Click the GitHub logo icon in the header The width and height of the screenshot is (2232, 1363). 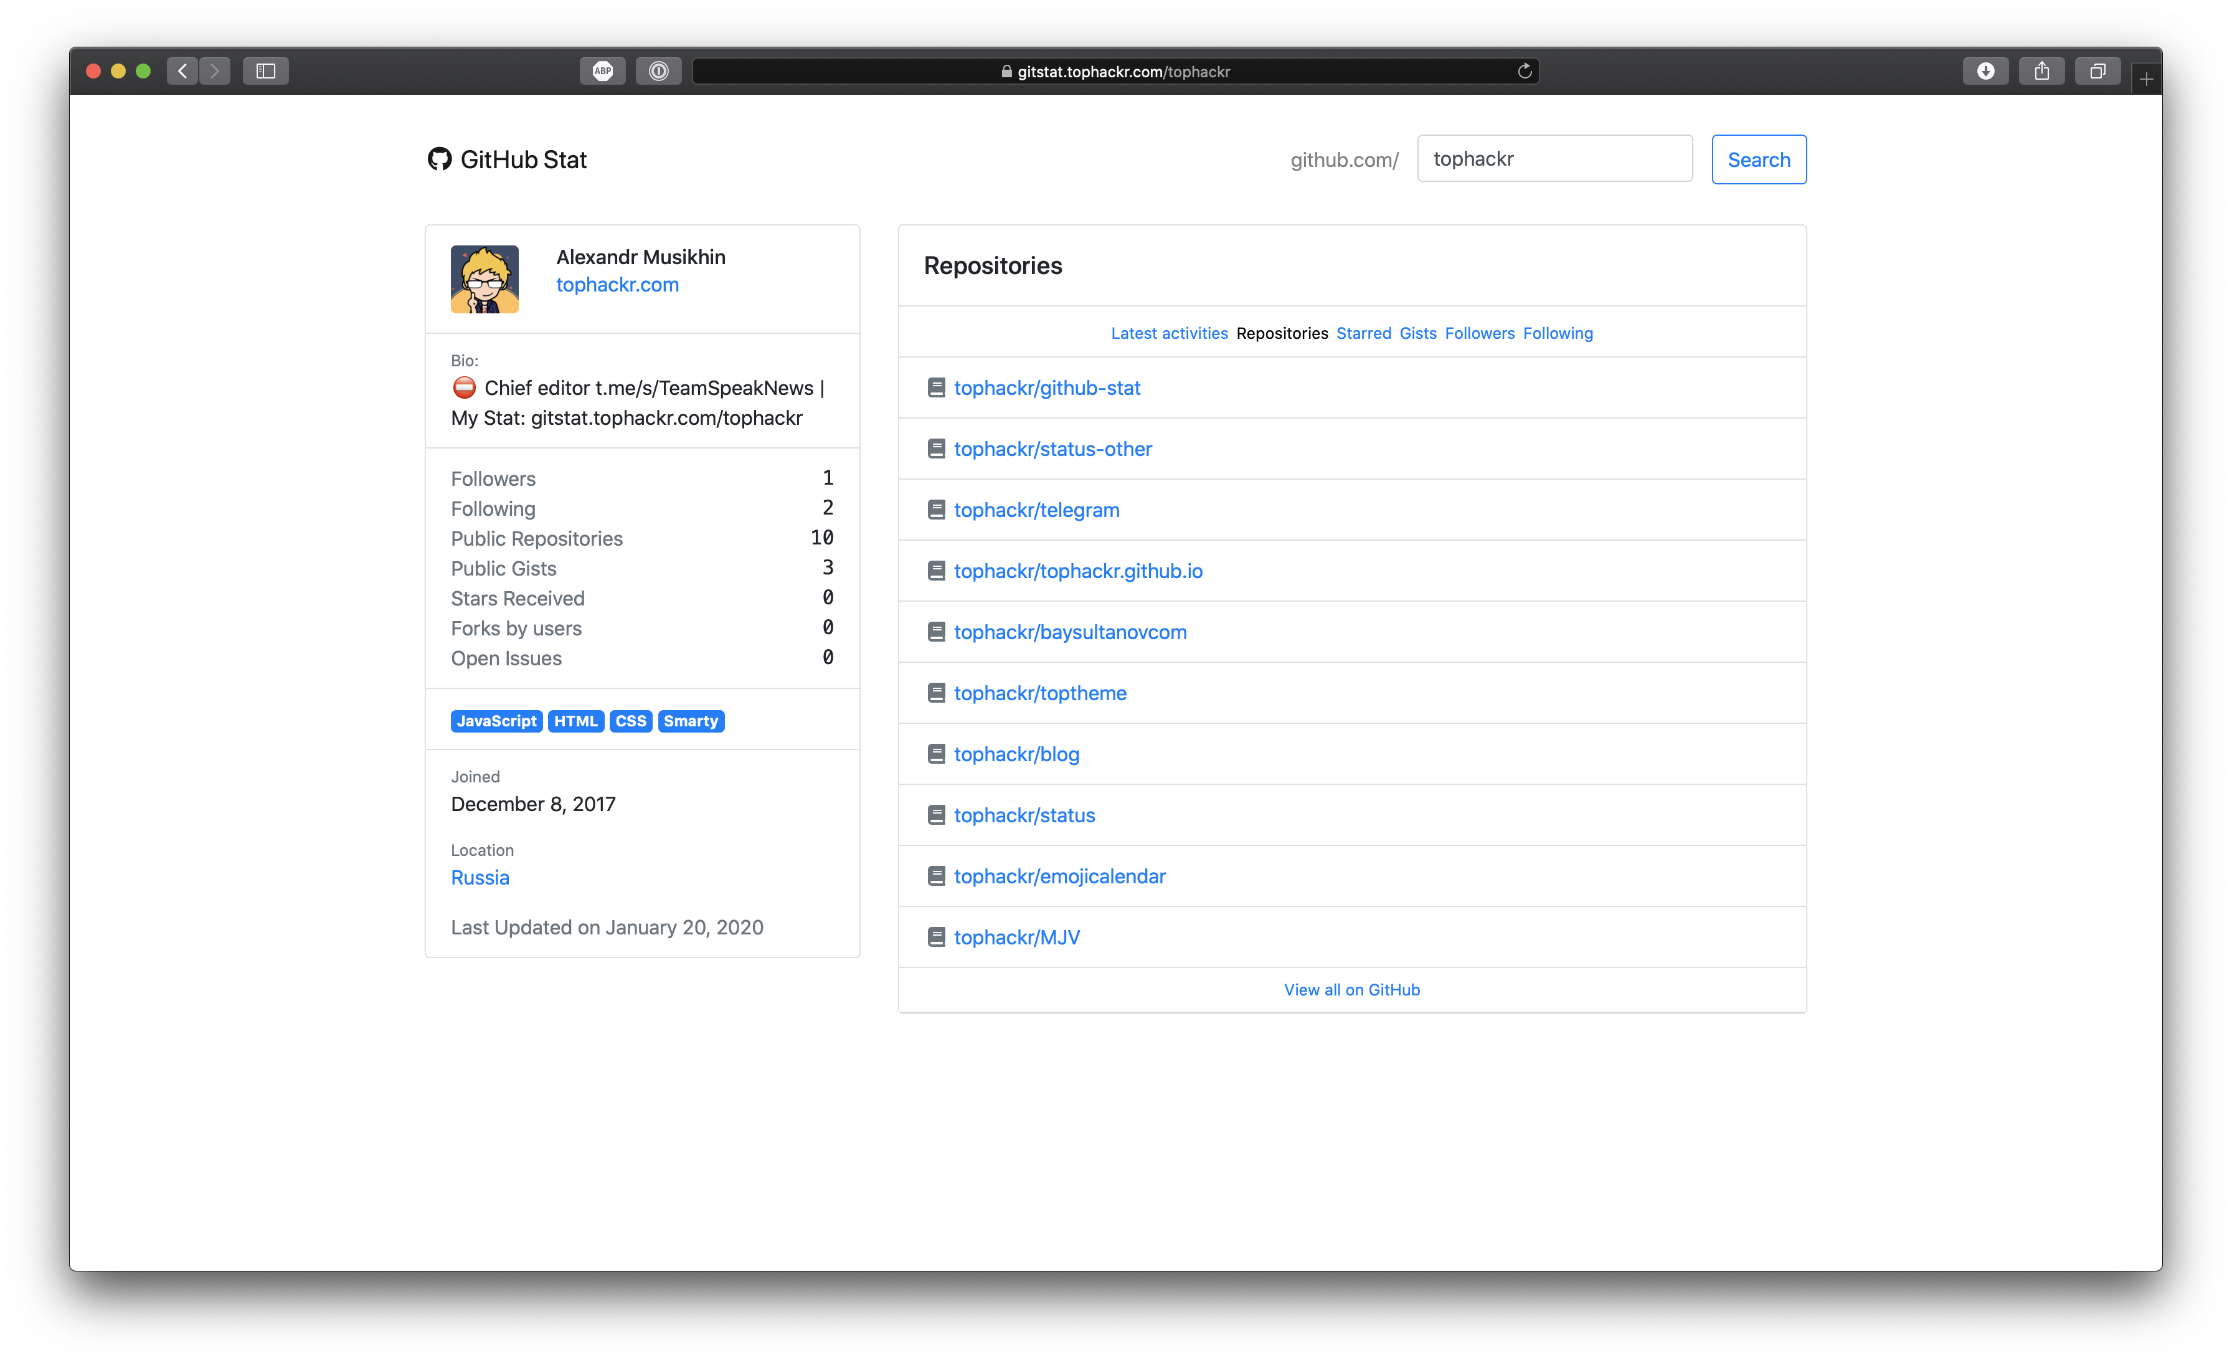tap(440, 159)
